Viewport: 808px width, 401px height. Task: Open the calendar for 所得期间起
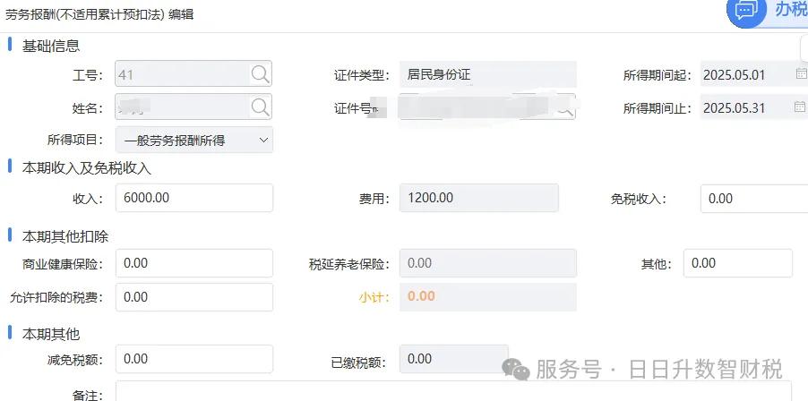(801, 74)
